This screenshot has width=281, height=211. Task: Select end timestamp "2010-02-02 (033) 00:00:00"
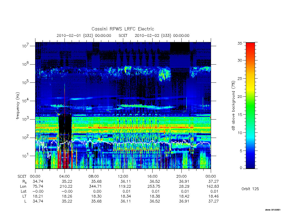pyautogui.click(x=162, y=35)
